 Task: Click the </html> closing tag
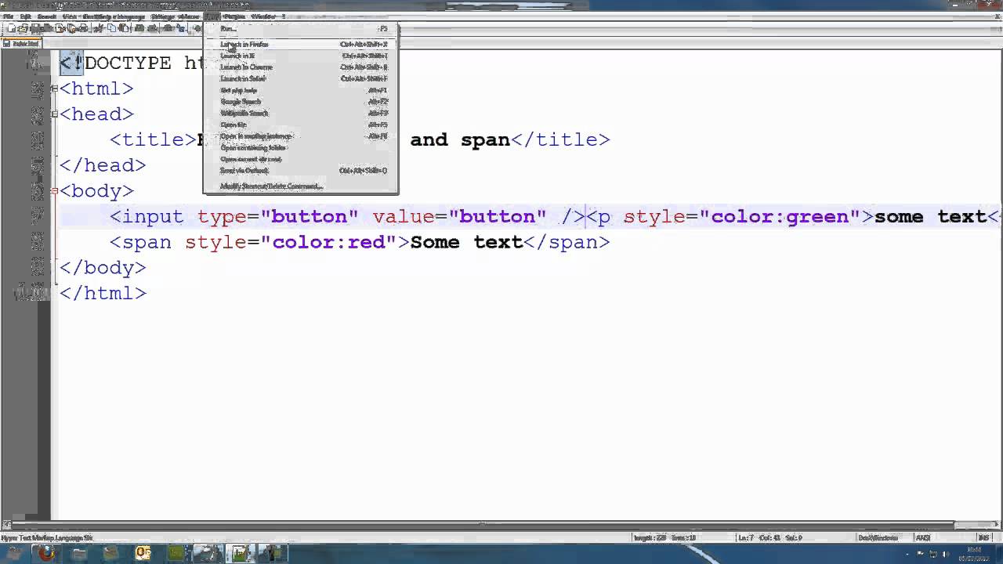[103, 294]
